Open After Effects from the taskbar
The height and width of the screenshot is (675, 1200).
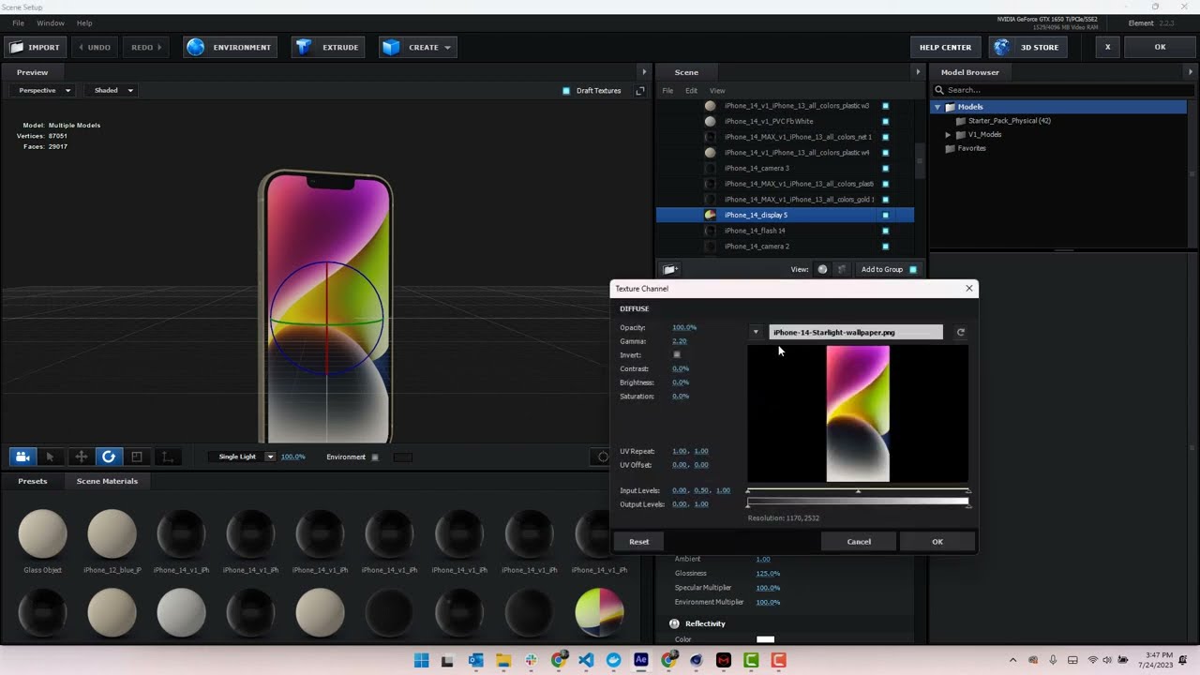[640, 660]
